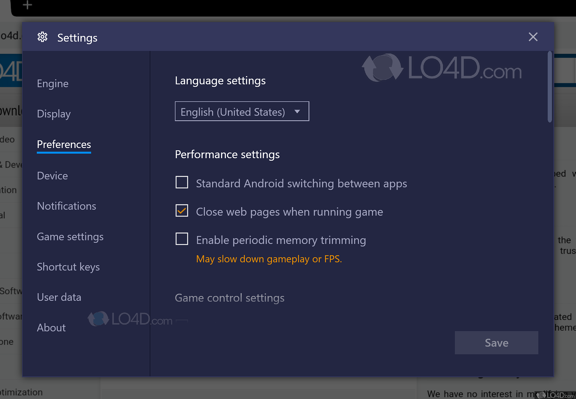Select the Preferences tab in sidebar

click(64, 144)
